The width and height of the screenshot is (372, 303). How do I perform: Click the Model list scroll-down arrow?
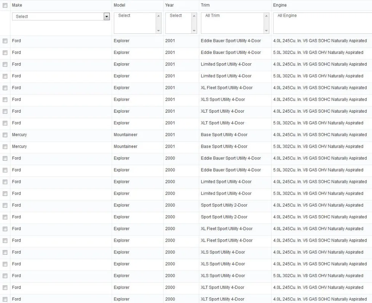(158, 30)
